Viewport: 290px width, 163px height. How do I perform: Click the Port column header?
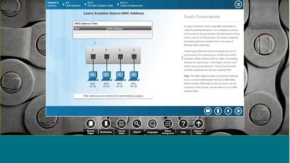coord(90,29)
